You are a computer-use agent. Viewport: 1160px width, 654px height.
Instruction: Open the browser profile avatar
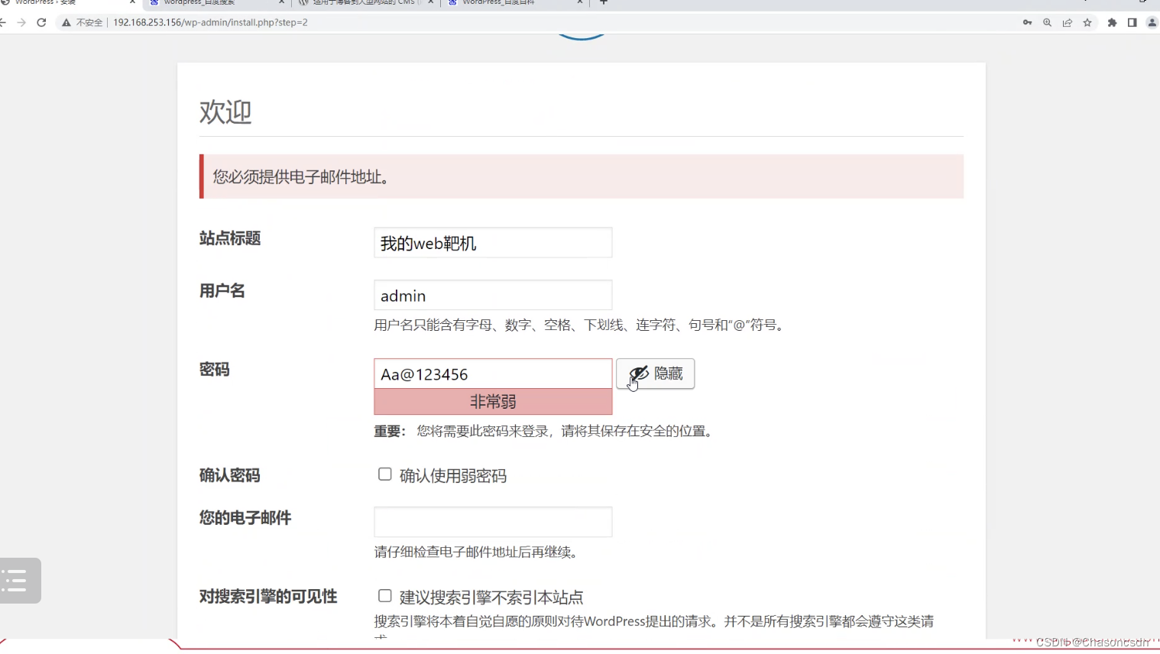pyautogui.click(x=1152, y=23)
